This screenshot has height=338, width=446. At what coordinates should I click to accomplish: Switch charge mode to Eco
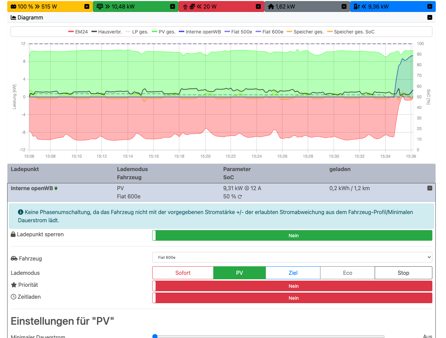pos(347,273)
